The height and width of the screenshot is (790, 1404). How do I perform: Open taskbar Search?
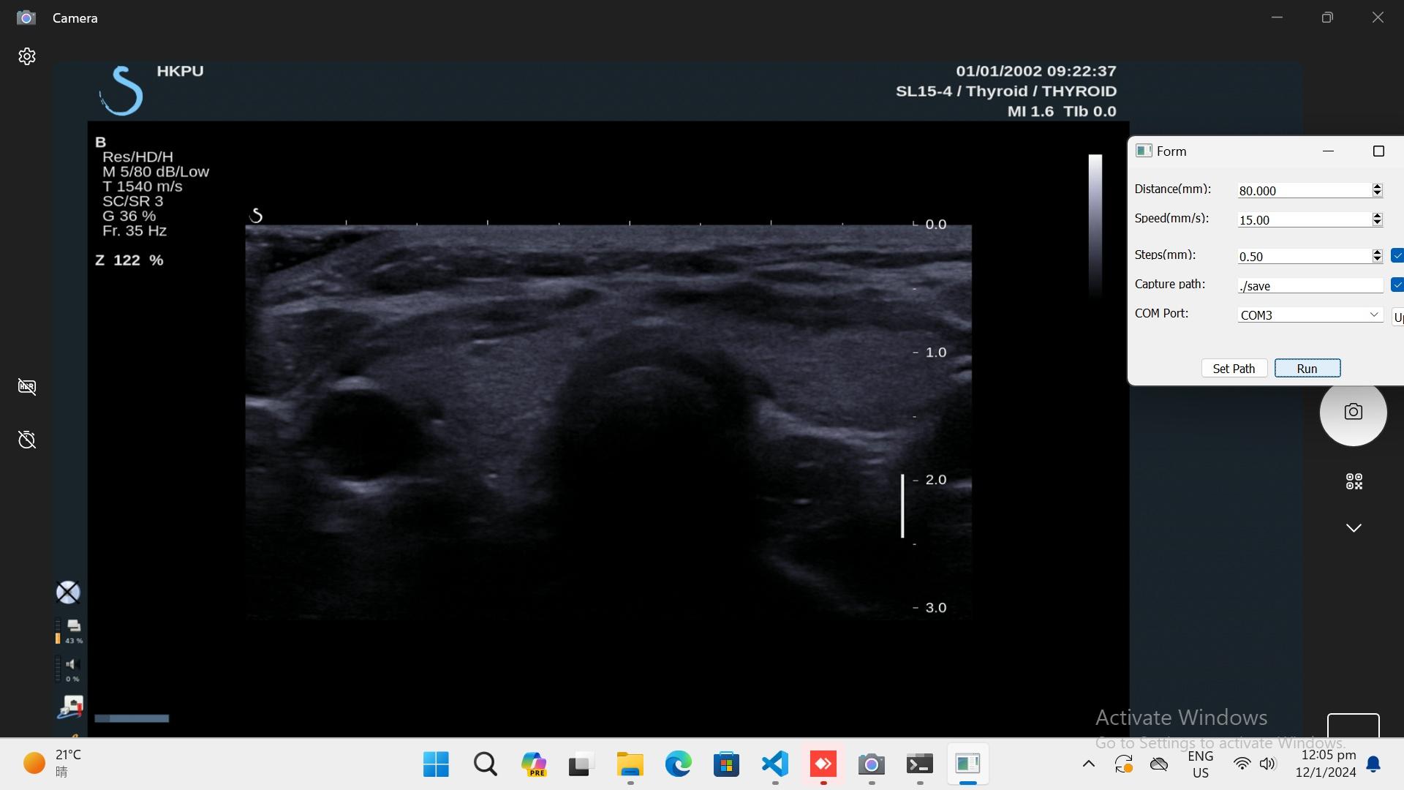[x=485, y=764]
